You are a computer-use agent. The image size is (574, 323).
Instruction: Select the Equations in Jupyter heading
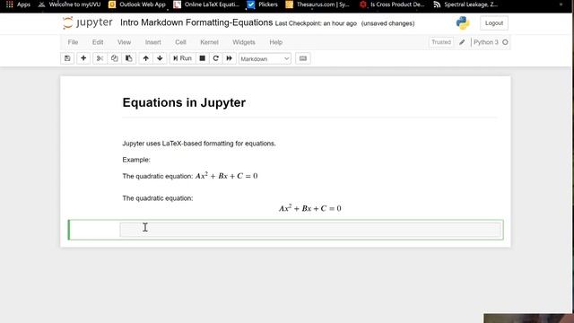point(184,102)
